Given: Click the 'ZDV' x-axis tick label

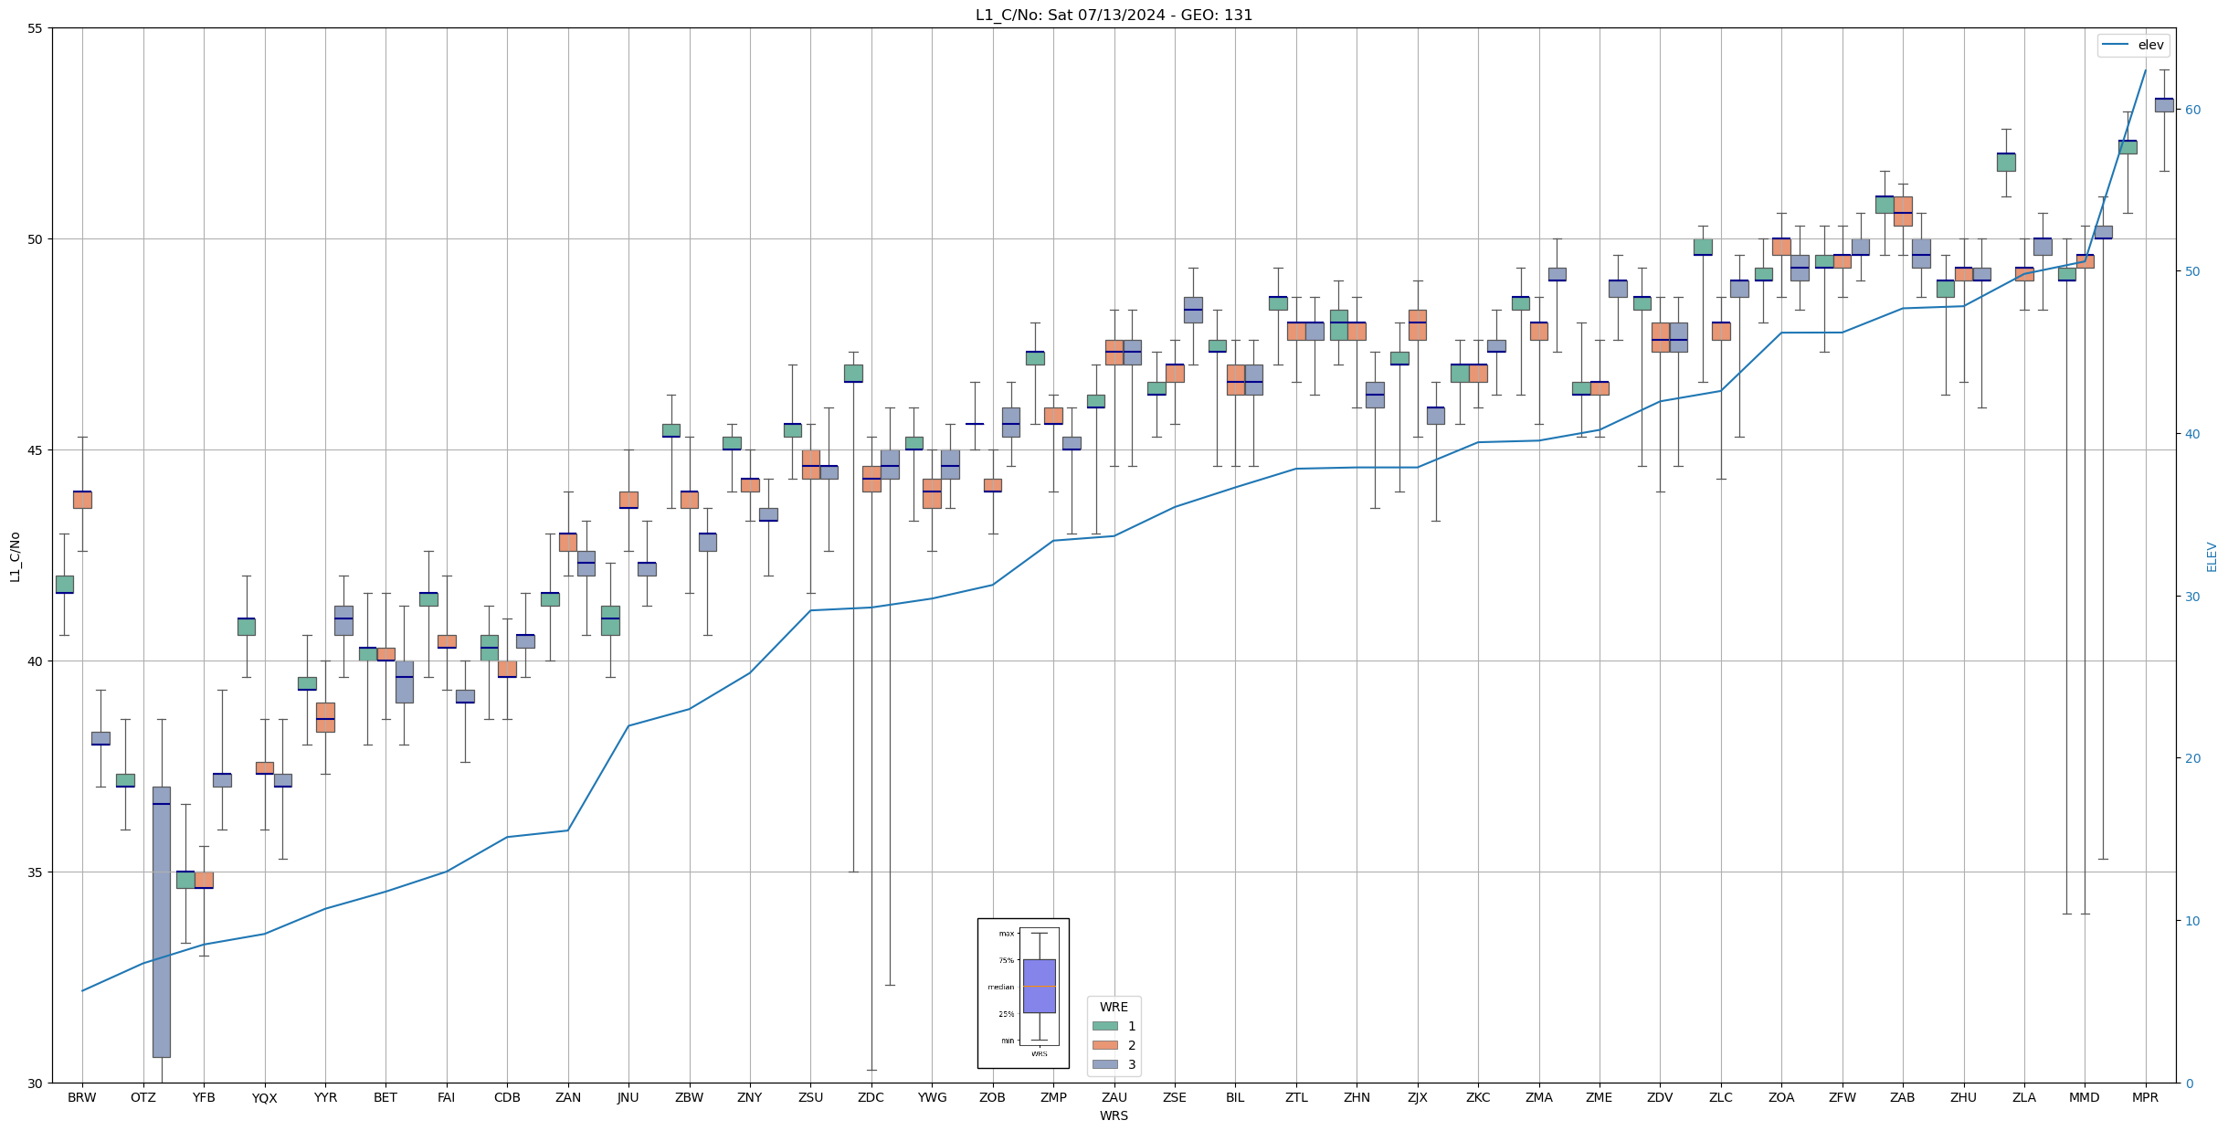Looking at the screenshot, I should 1661,1097.
